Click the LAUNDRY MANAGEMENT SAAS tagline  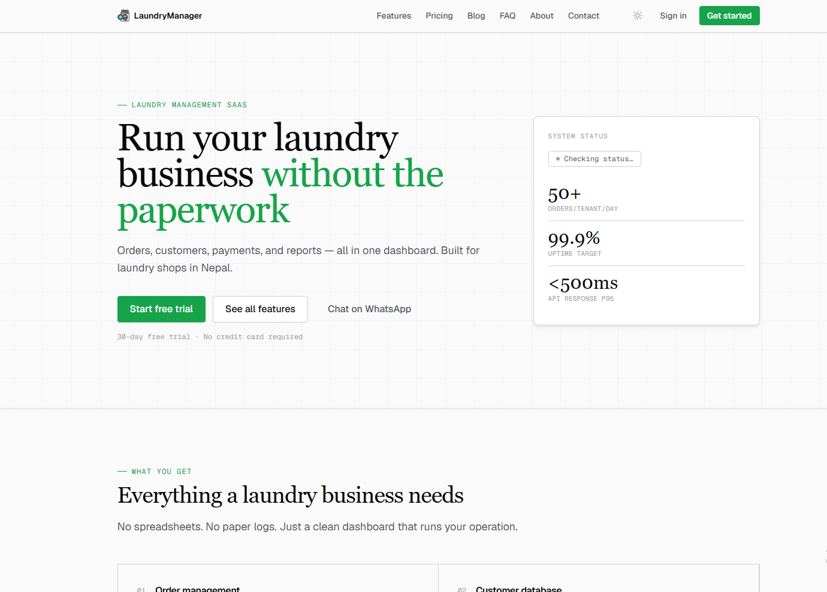pyautogui.click(x=189, y=105)
